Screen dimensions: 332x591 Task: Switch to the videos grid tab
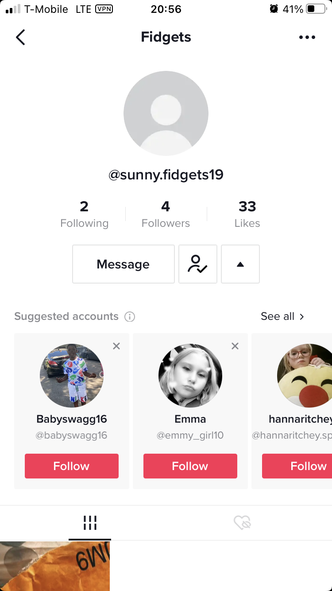click(90, 523)
